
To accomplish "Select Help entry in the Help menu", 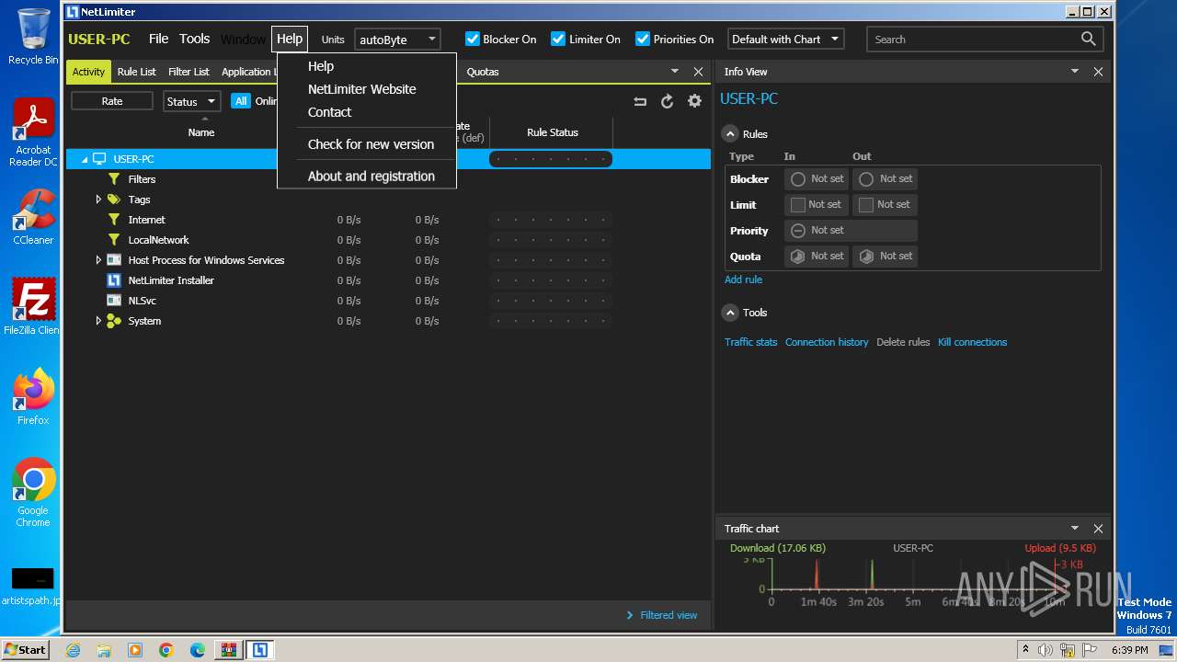I will click(x=321, y=66).
